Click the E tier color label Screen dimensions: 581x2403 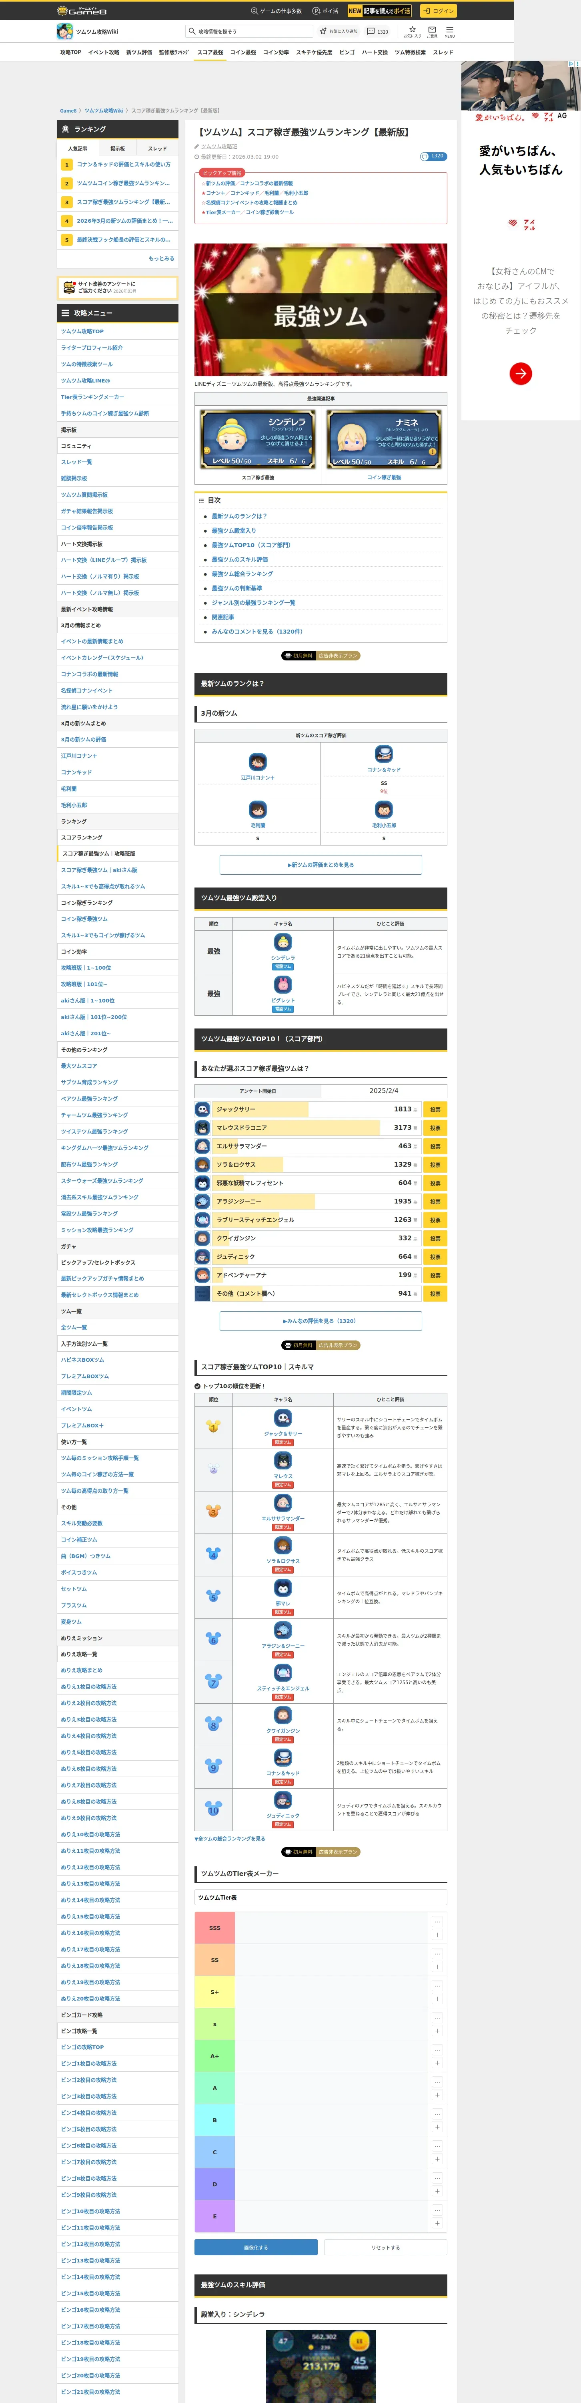click(214, 2216)
